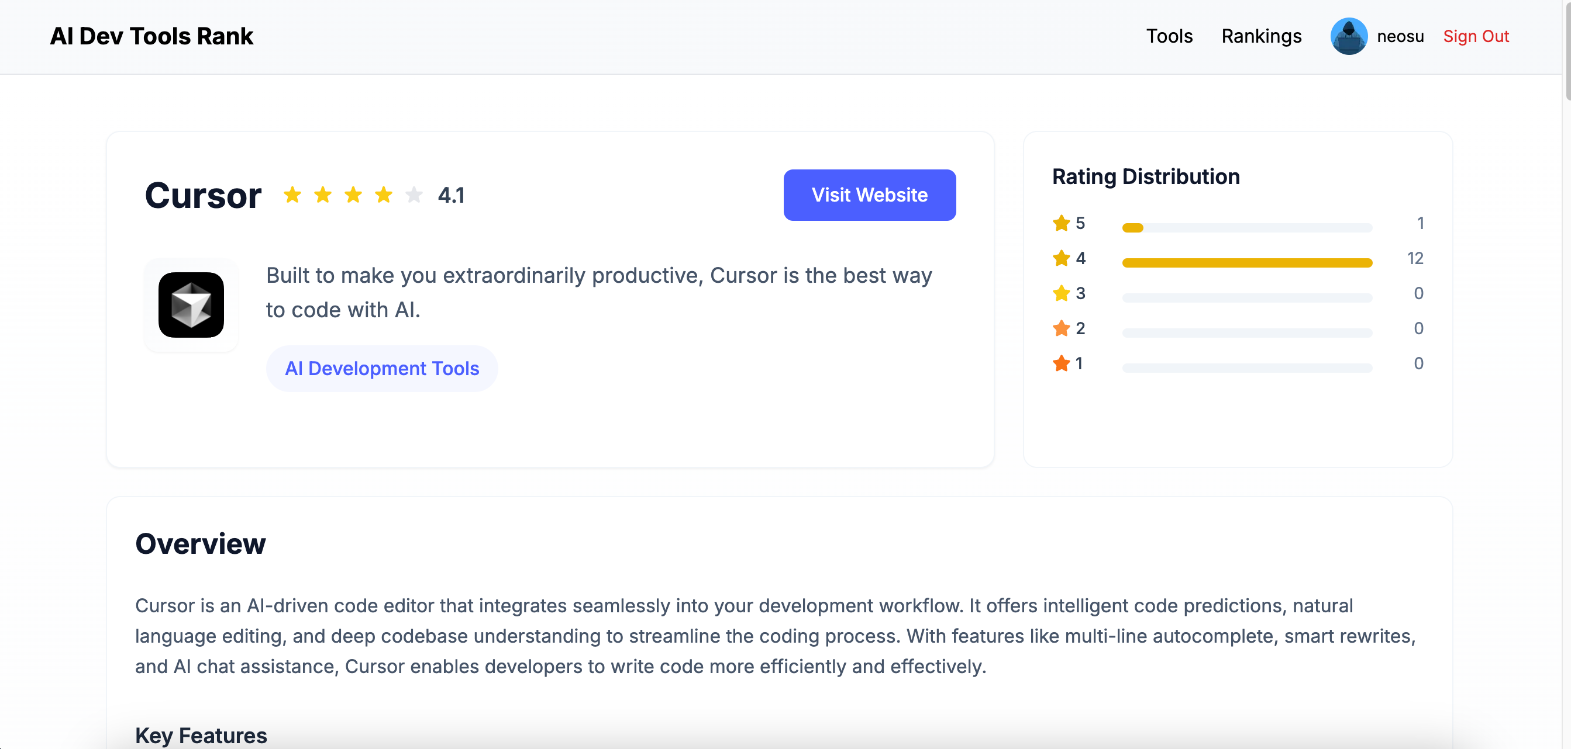Click the orange star beside rating 1
The height and width of the screenshot is (749, 1571).
pyautogui.click(x=1061, y=364)
